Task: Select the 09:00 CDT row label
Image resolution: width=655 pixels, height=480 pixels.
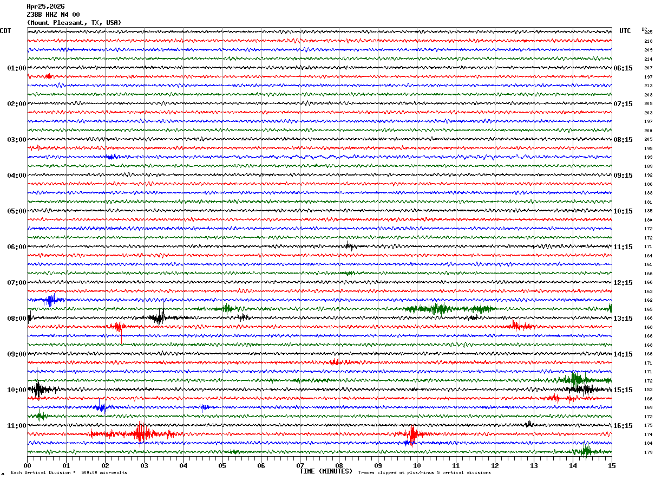Action: click(x=17, y=354)
